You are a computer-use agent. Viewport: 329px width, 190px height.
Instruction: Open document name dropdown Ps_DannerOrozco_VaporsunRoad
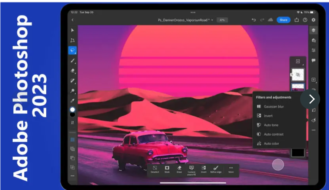[x=186, y=20]
